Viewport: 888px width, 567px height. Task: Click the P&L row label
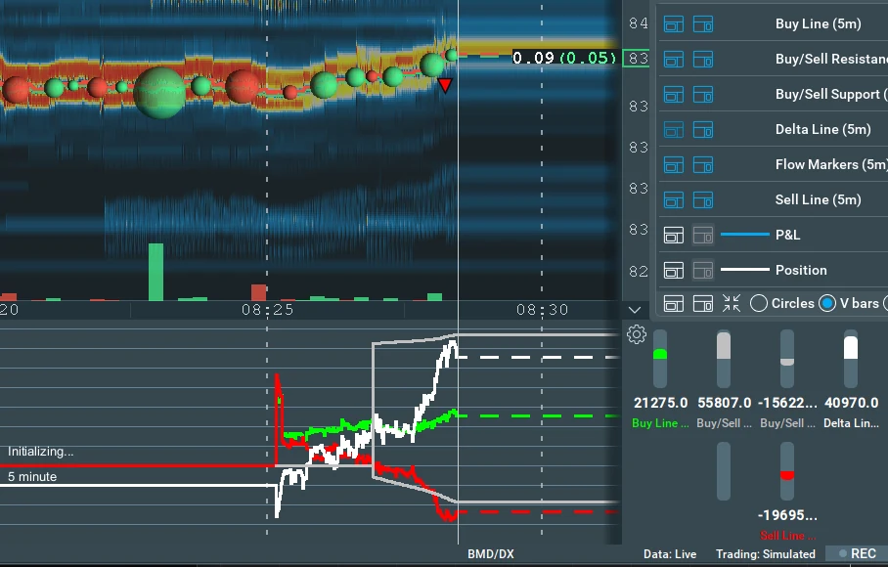pos(788,235)
